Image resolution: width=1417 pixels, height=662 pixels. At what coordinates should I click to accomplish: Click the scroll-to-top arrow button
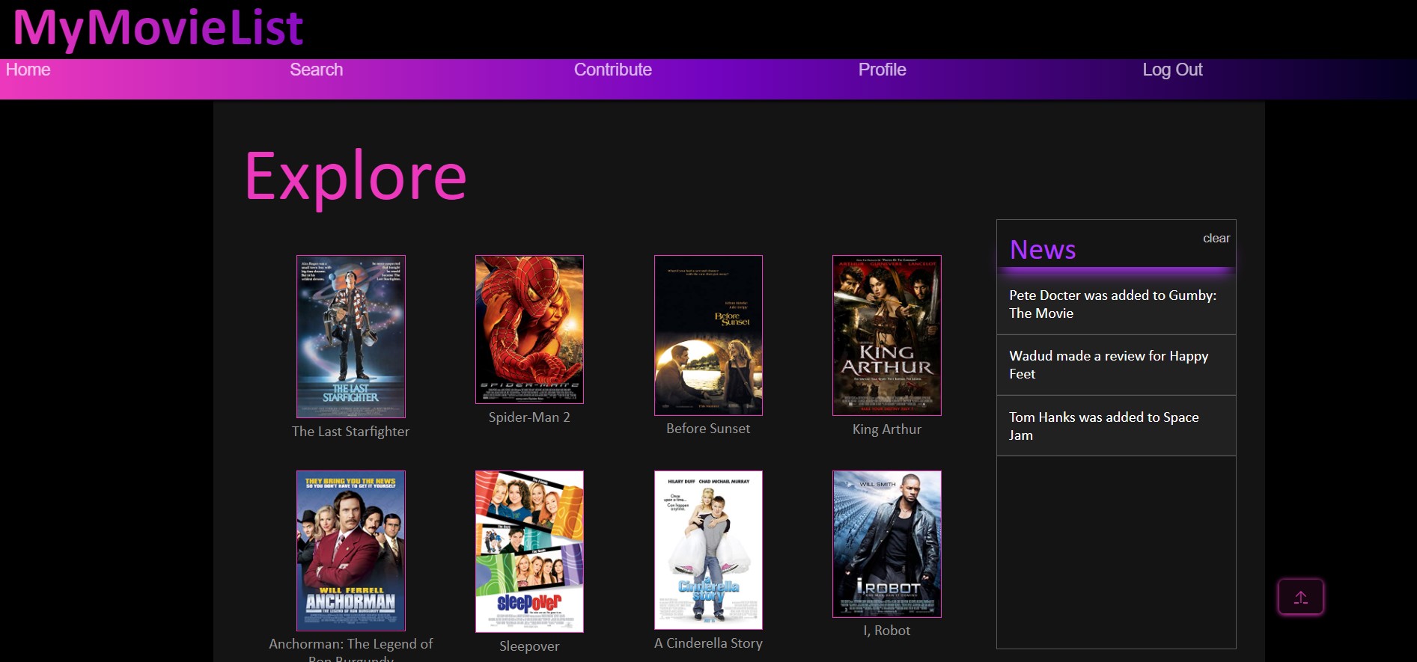point(1300,597)
